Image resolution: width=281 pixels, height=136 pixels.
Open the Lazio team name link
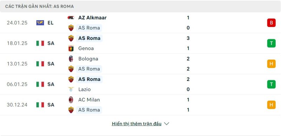84,89
